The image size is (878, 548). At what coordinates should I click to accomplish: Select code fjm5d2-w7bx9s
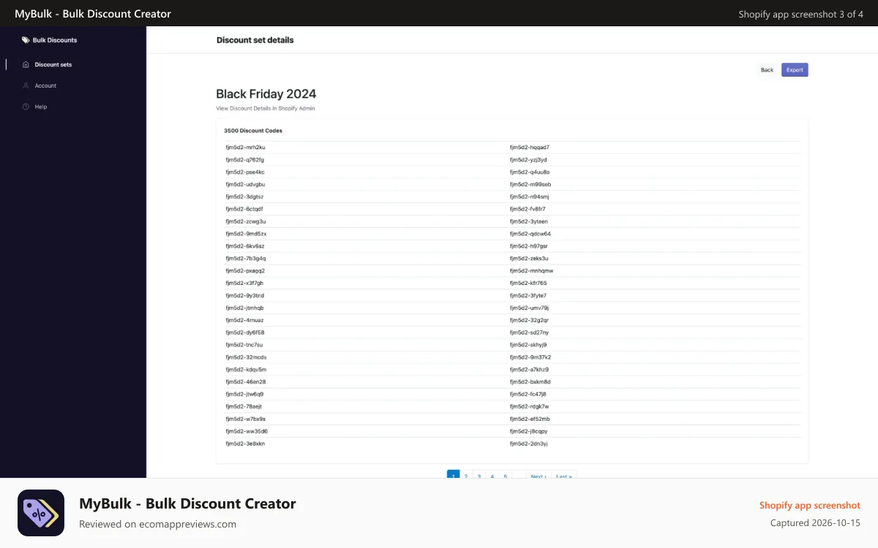pyautogui.click(x=246, y=419)
